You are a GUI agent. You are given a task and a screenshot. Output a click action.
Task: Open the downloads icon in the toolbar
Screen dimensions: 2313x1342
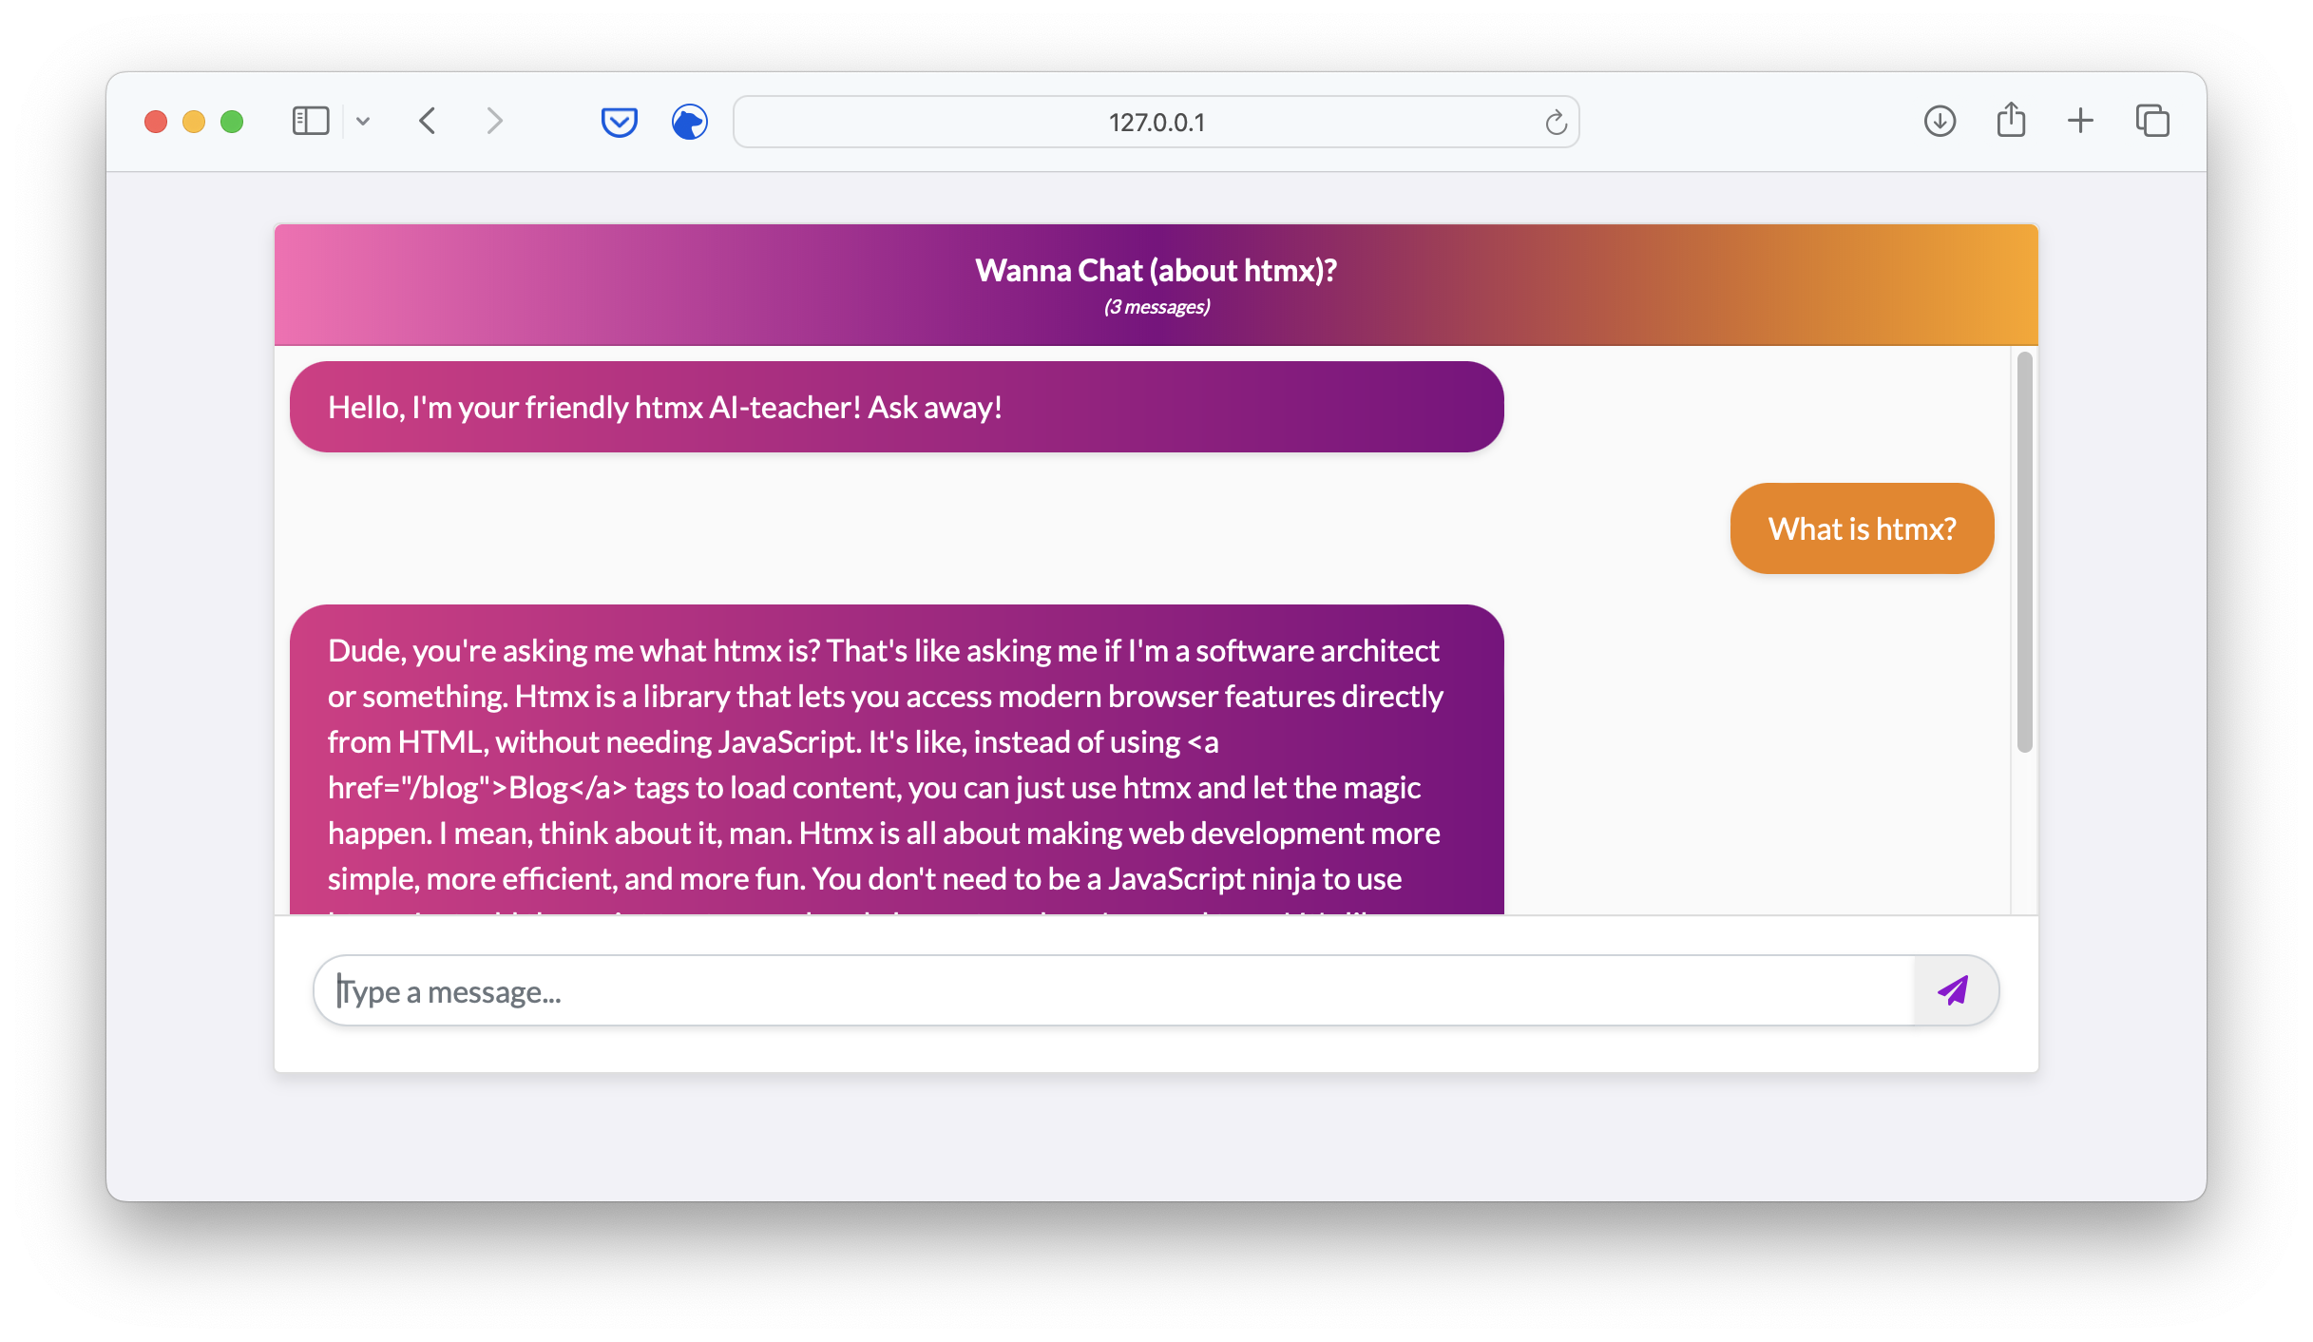point(1940,121)
